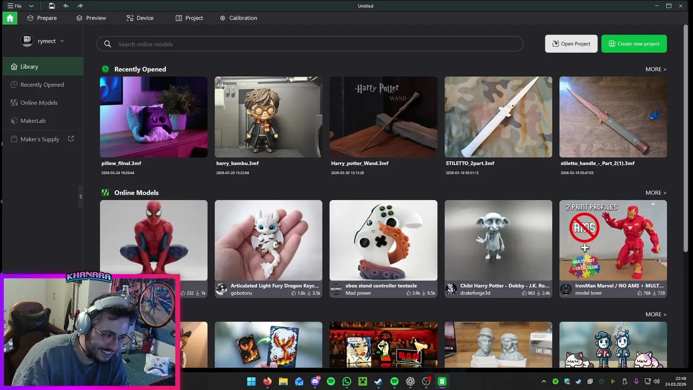Viewport: 693px width, 390px height.
Task: Open Harry_potter_Wand.3mf thumbnail
Action: pos(383,117)
